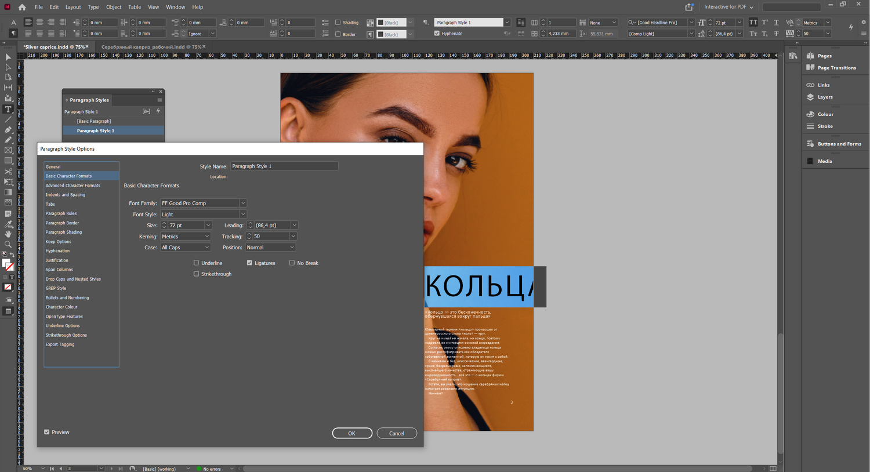Select the Page tool
The image size is (870, 472).
[x=8, y=77]
